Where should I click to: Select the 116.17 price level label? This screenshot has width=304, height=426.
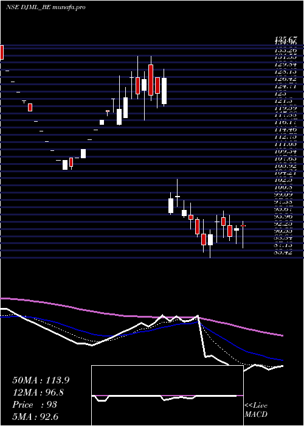pos(286,122)
